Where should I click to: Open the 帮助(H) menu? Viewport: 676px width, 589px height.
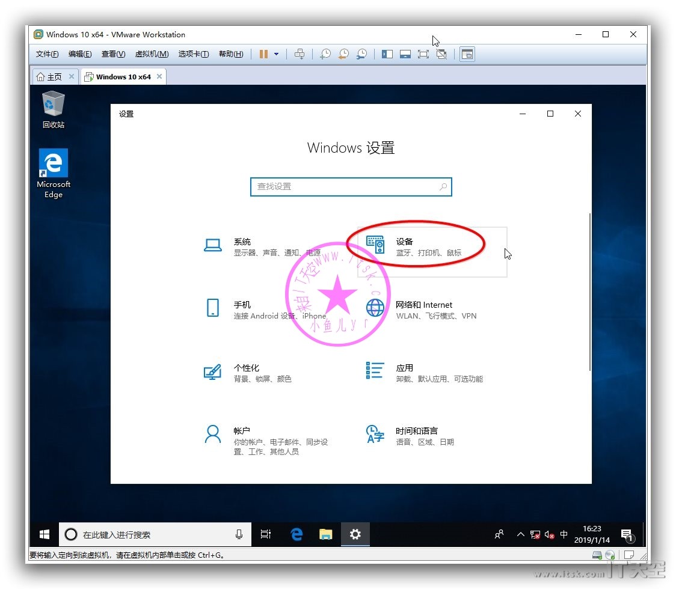(x=231, y=54)
